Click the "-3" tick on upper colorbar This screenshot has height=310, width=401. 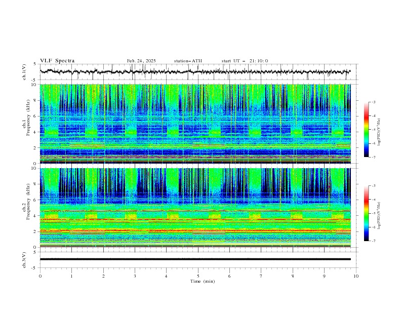point(374,102)
